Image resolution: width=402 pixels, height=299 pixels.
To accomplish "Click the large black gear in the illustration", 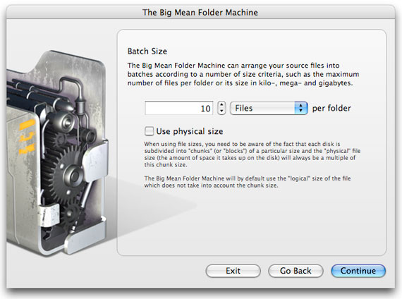I will pos(67,174).
